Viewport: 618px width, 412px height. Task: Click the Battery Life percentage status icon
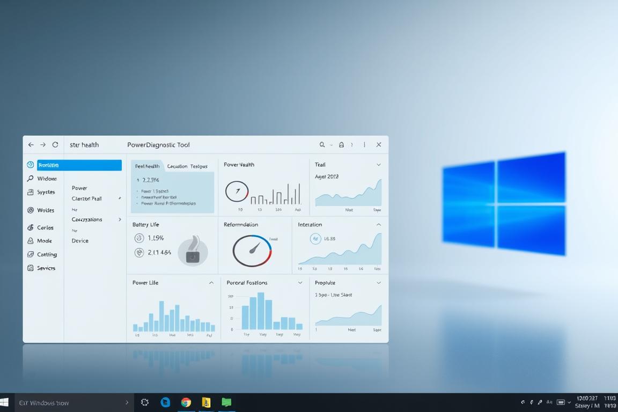tap(138, 238)
